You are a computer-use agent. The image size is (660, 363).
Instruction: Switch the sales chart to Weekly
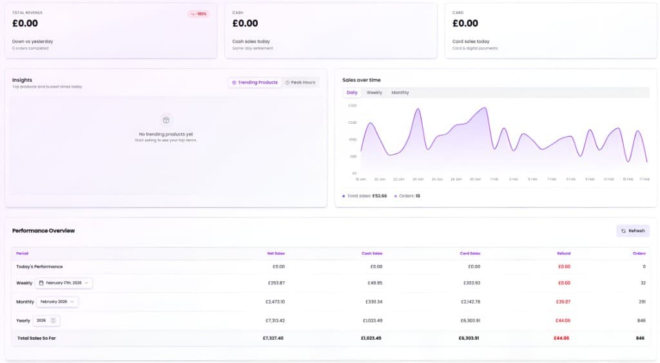[x=374, y=93]
